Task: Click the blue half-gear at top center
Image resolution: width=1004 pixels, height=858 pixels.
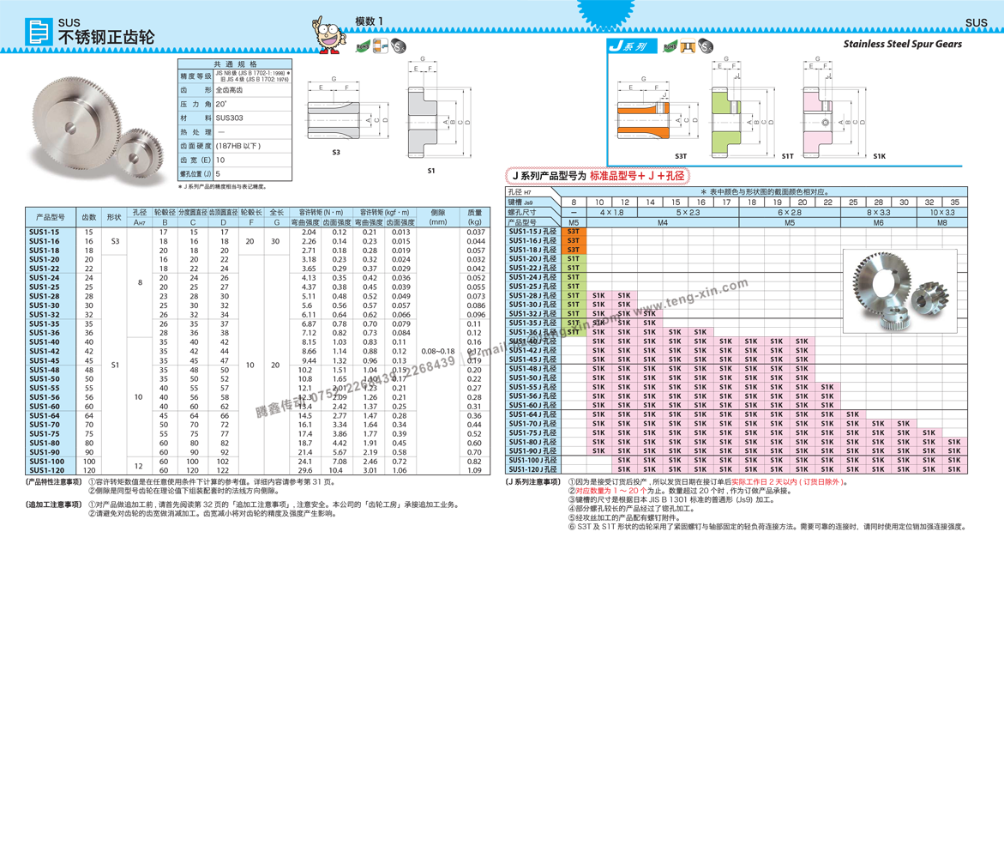Action: pos(605,10)
